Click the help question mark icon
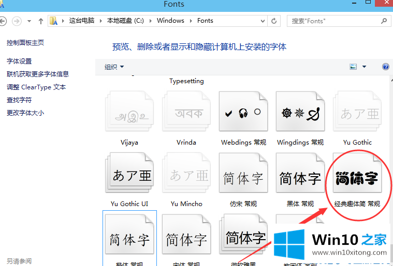Viewport: 393px width, 266px height. click(385, 67)
